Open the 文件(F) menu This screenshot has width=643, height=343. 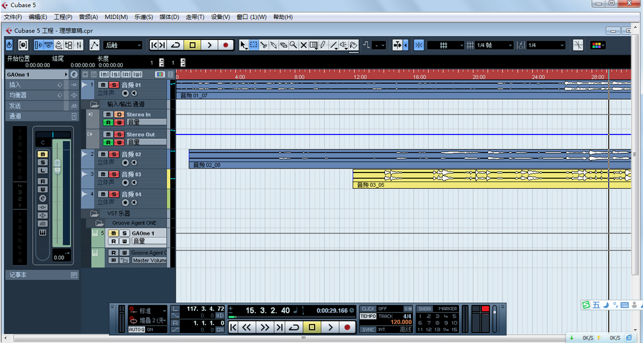tap(12, 17)
